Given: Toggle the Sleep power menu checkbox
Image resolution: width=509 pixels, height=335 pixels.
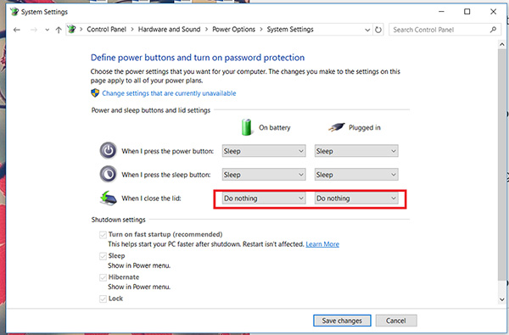Looking at the screenshot, I should coord(103,256).
